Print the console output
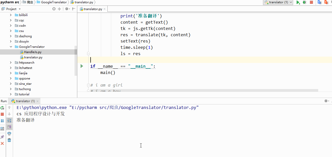The width and height of the screenshot is (332, 157). [x=9, y=134]
